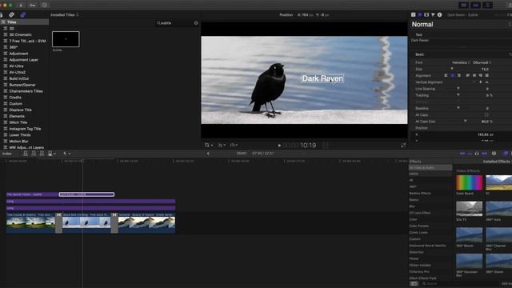Click the background tasks circle icon
512x288 pixels.
45,6
